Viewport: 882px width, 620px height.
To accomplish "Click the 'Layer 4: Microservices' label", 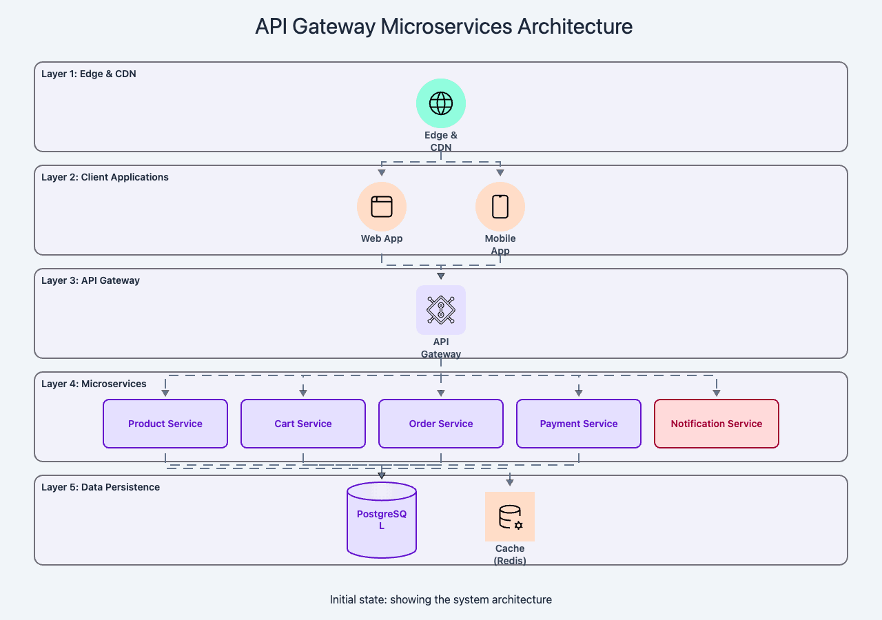I will point(94,384).
